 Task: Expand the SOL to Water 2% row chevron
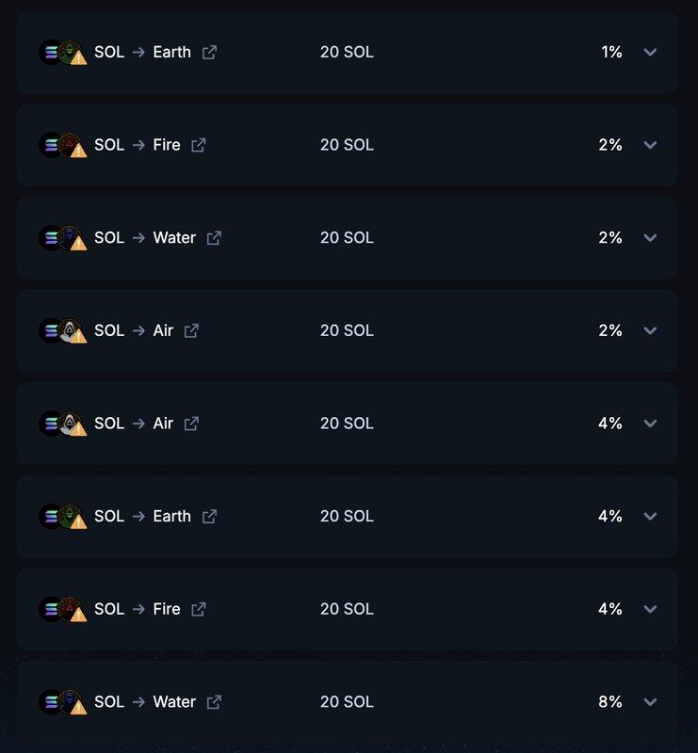pyautogui.click(x=650, y=238)
